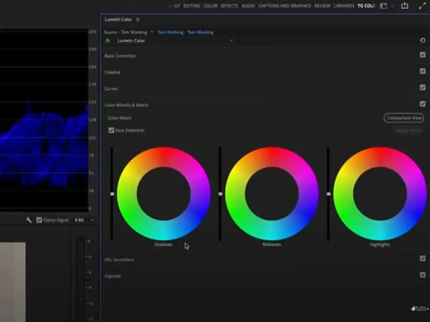This screenshot has height=322, width=430.
Task: Toggle the HSL Secondary checkbox
Action: click(x=422, y=259)
